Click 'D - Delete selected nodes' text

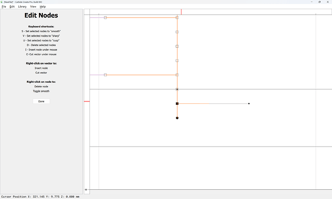pos(41,45)
